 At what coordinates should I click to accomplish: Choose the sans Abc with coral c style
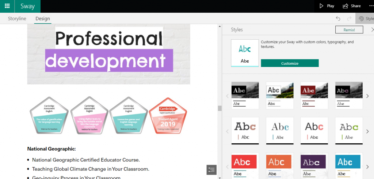point(314,131)
